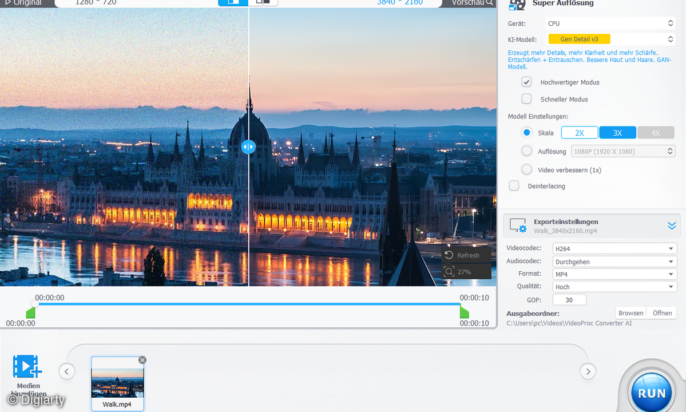Select the 2X scale option
The height and width of the screenshot is (412, 686).
(x=579, y=132)
